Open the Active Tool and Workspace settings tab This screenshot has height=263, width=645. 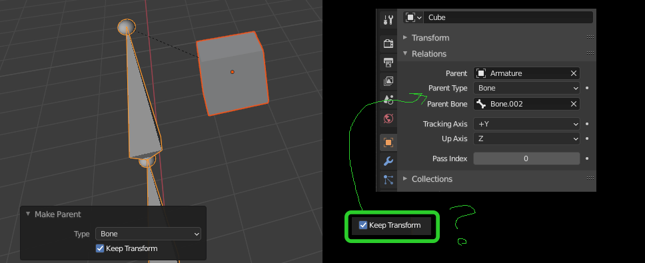click(x=388, y=19)
